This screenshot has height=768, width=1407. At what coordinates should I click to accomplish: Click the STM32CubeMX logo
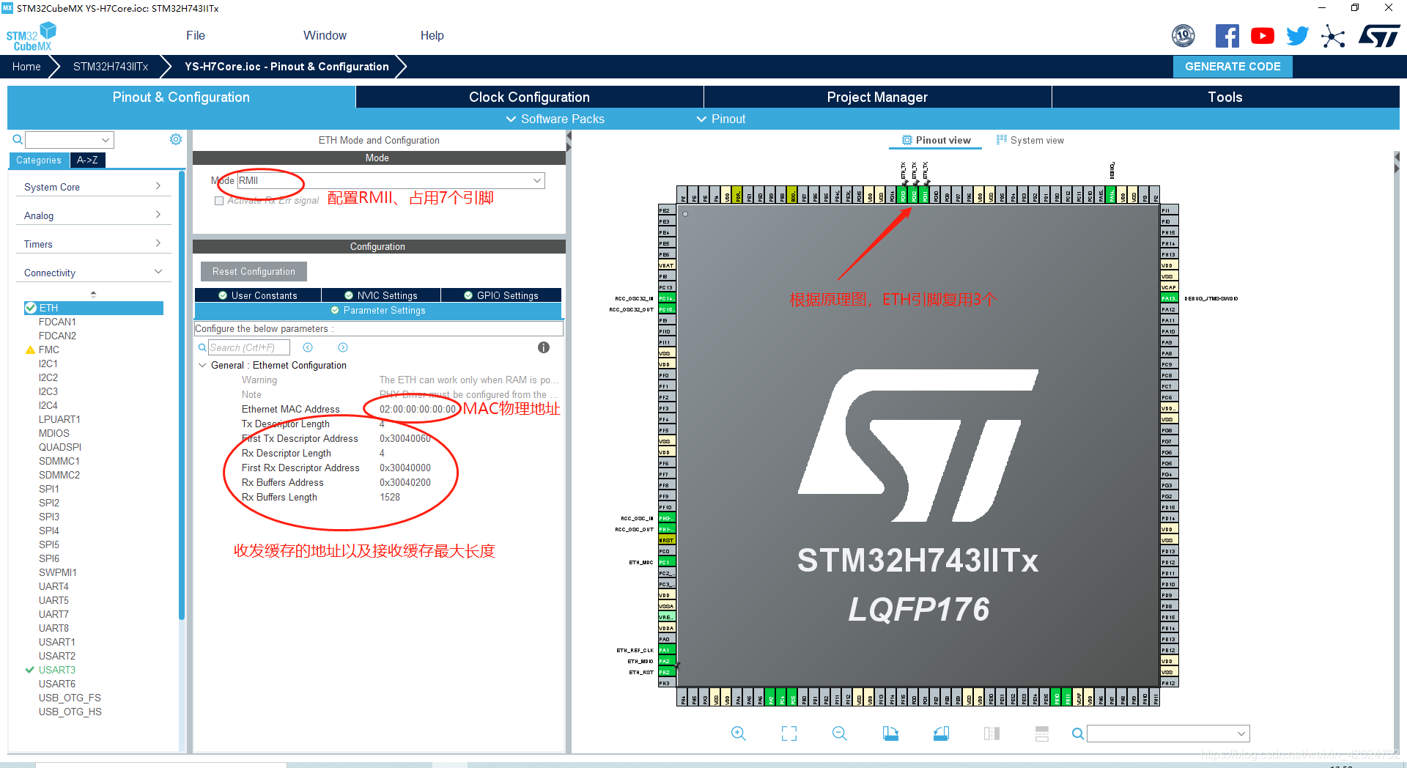click(32, 37)
